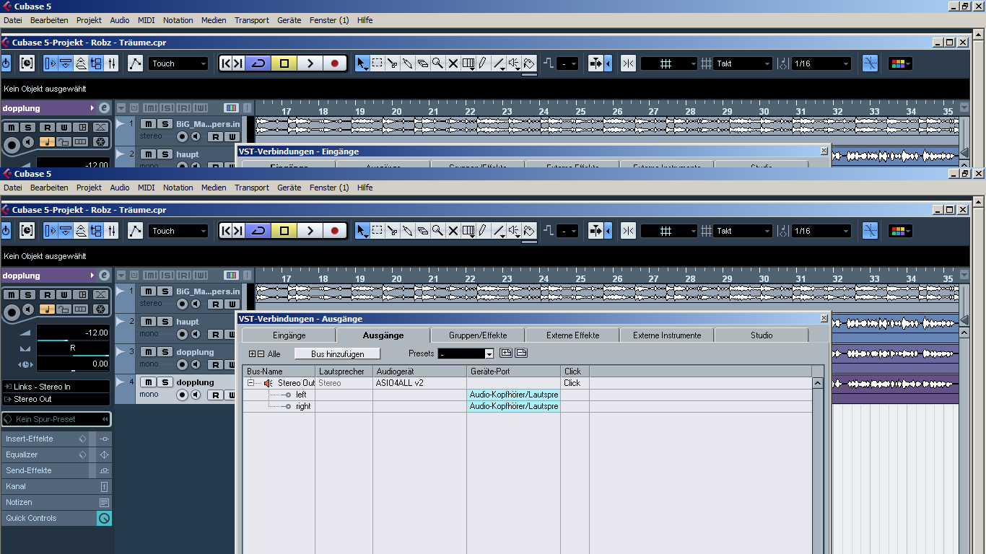
Task: Select the Range Selection tool in lower project window
Action: coord(378,231)
